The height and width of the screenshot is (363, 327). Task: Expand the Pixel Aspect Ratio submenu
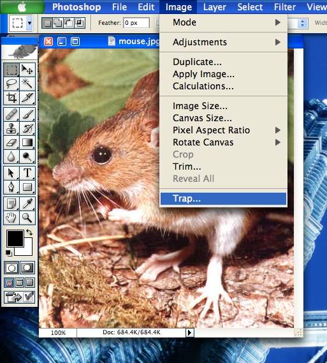coord(223,130)
